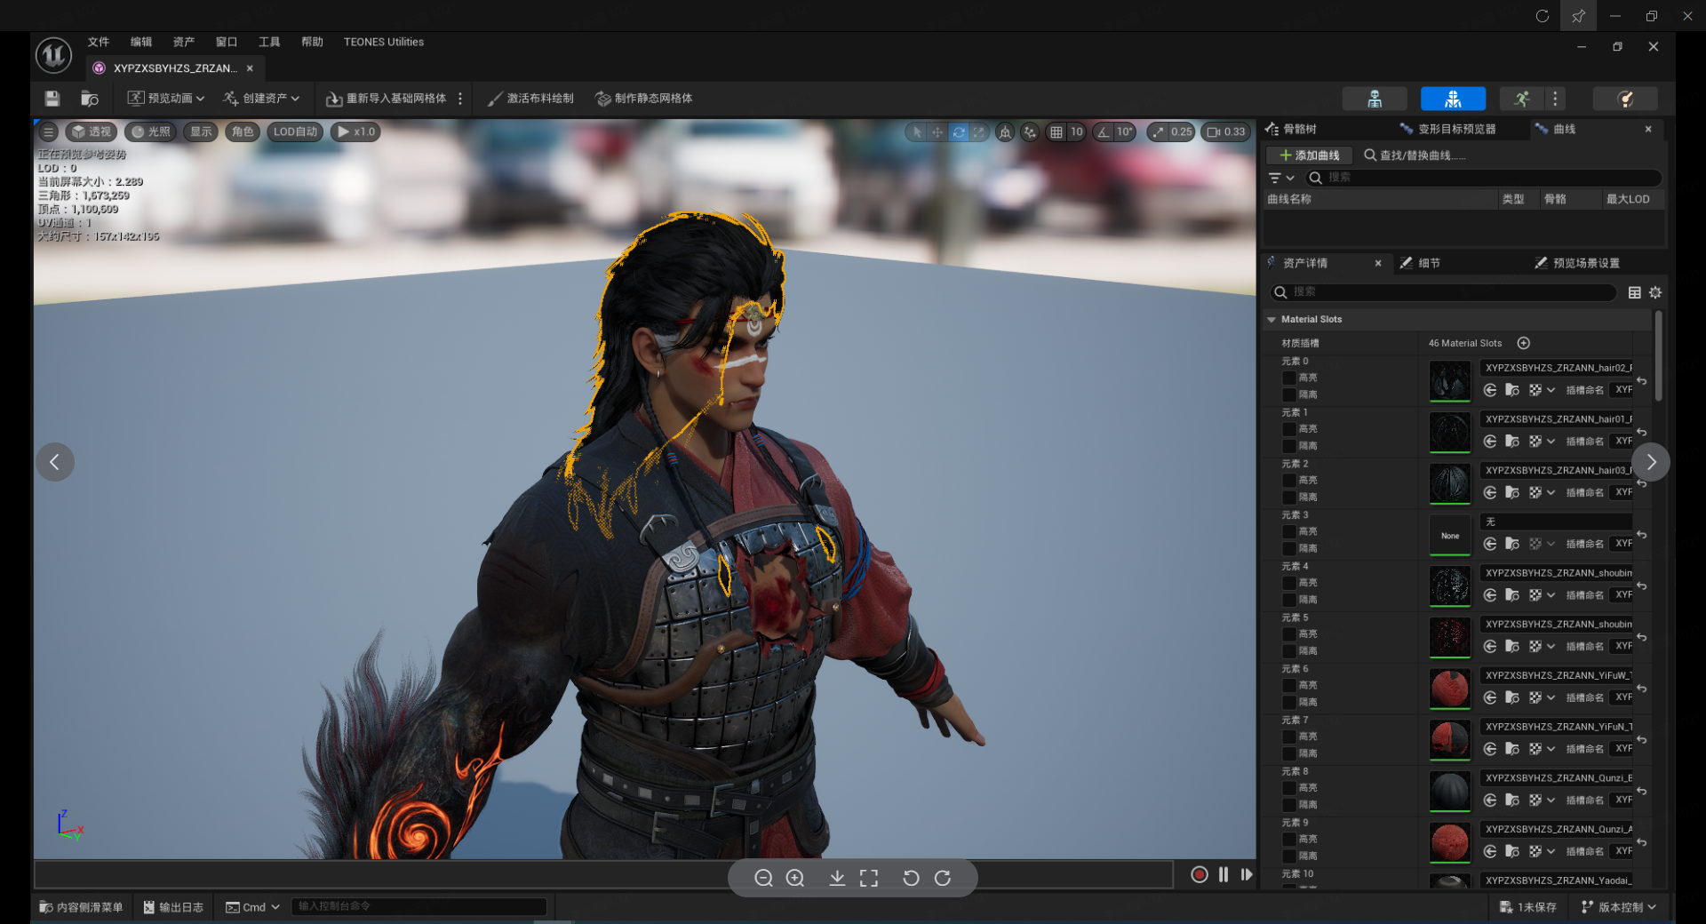Click 重新导入基础网格体 button
Image resolution: width=1706 pixels, height=924 pixels.
387,99
